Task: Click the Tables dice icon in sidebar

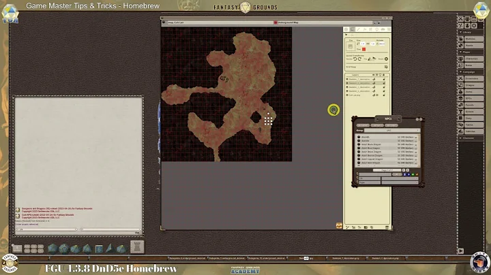Action: (461, 125)
